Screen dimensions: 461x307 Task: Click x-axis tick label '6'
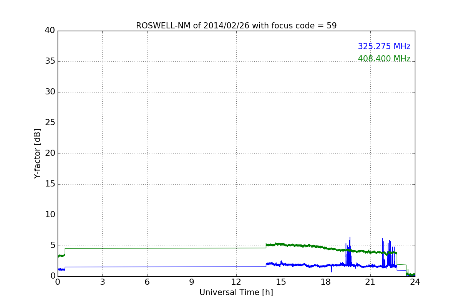point(147,282)
